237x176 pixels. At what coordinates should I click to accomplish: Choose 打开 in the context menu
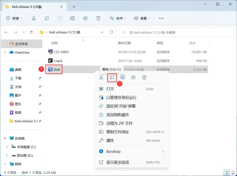pos(131,89)
